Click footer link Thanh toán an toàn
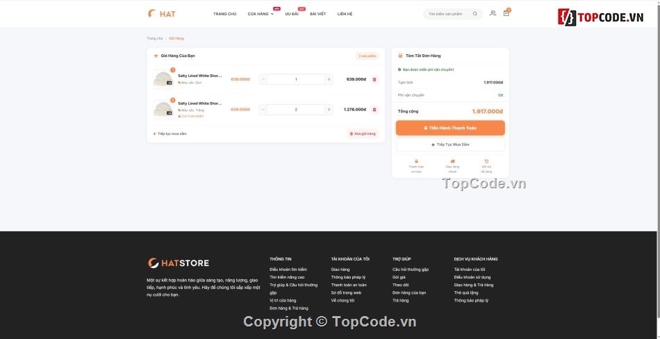This screenshot has width=660, height=339. (349, 285)
